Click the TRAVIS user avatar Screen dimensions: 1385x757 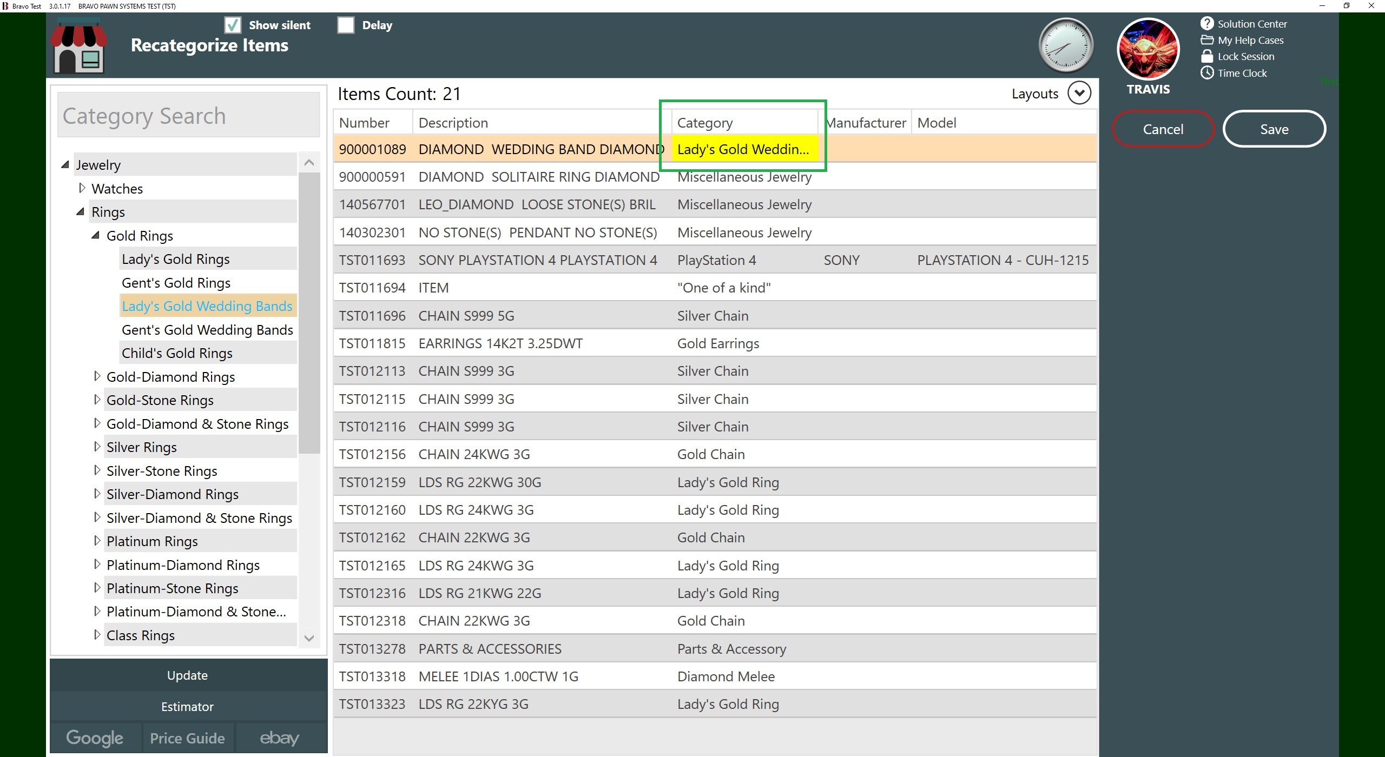pyautogui.click(x=1148, y=49)
